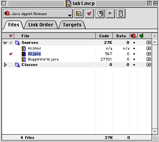Image resolution: width=159 pixels, height=142 pixels.
Task: Click the scrollbar down arrow
Action: point(155,132)
